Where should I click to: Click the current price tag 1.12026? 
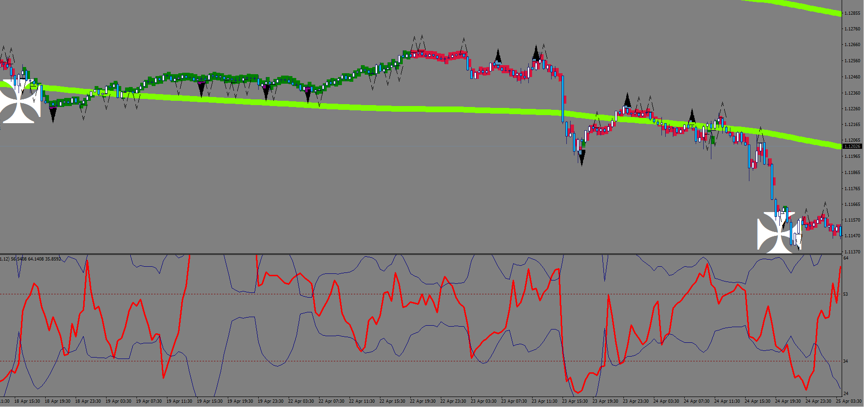[x=852, y=146]
